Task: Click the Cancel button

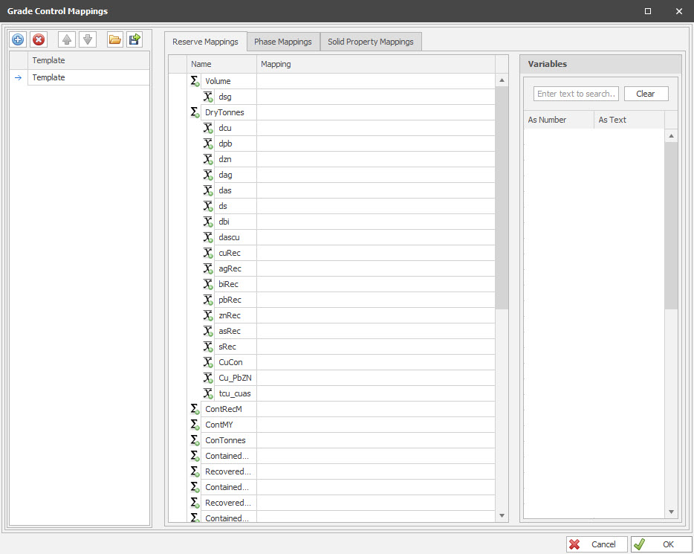Action: coord(596,544)
